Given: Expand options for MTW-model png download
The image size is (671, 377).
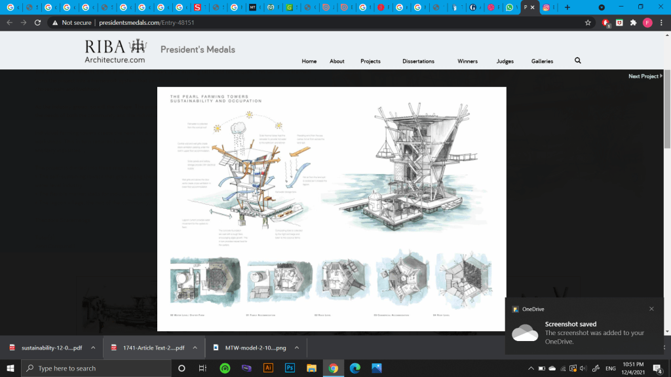Looking at the screenshot, I should pyautogui.click(x=296, y=348).
